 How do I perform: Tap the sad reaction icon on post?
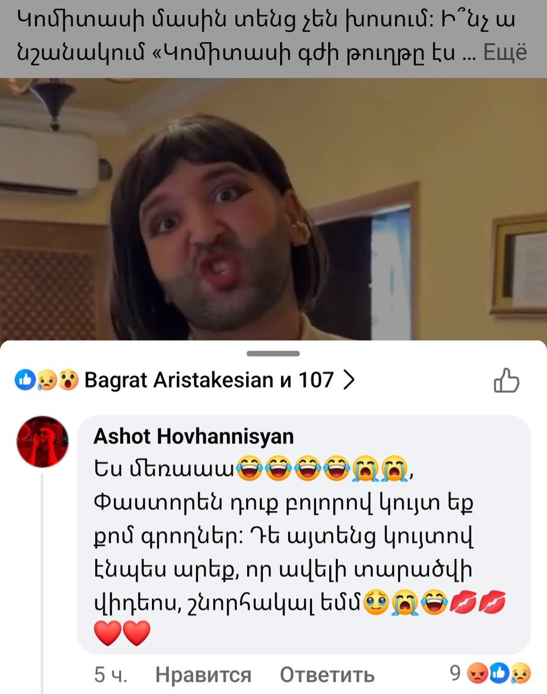[x=47, y=381]
